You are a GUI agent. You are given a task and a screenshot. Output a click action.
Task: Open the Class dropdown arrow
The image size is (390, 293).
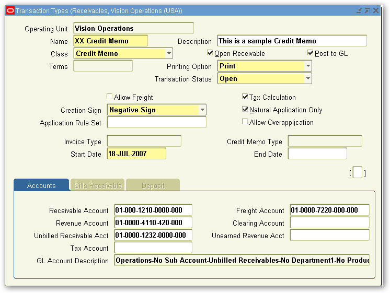(169, 53)
